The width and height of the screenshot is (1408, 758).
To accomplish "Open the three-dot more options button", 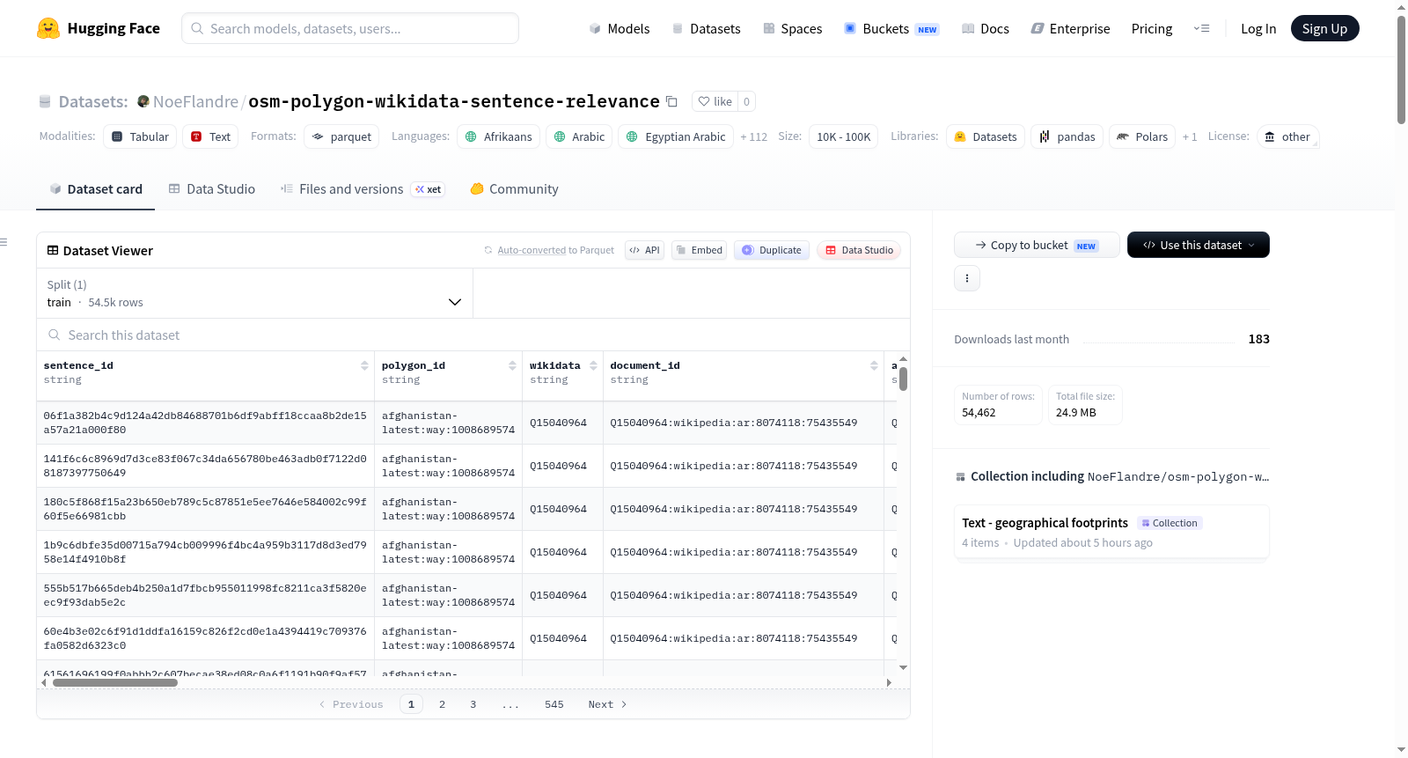I will tap(967, 278).
